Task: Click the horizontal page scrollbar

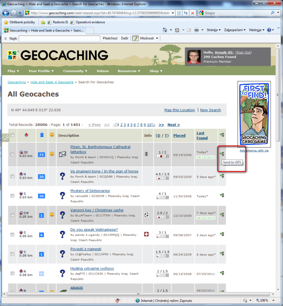Action: (138, 294)
